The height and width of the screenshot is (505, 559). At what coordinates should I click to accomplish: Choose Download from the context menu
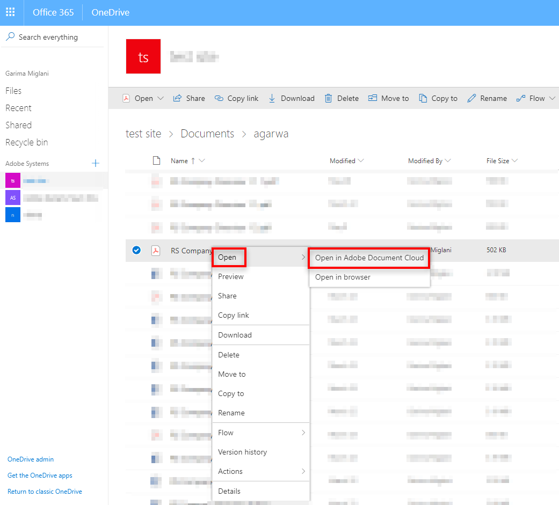[x=261, y=335]
